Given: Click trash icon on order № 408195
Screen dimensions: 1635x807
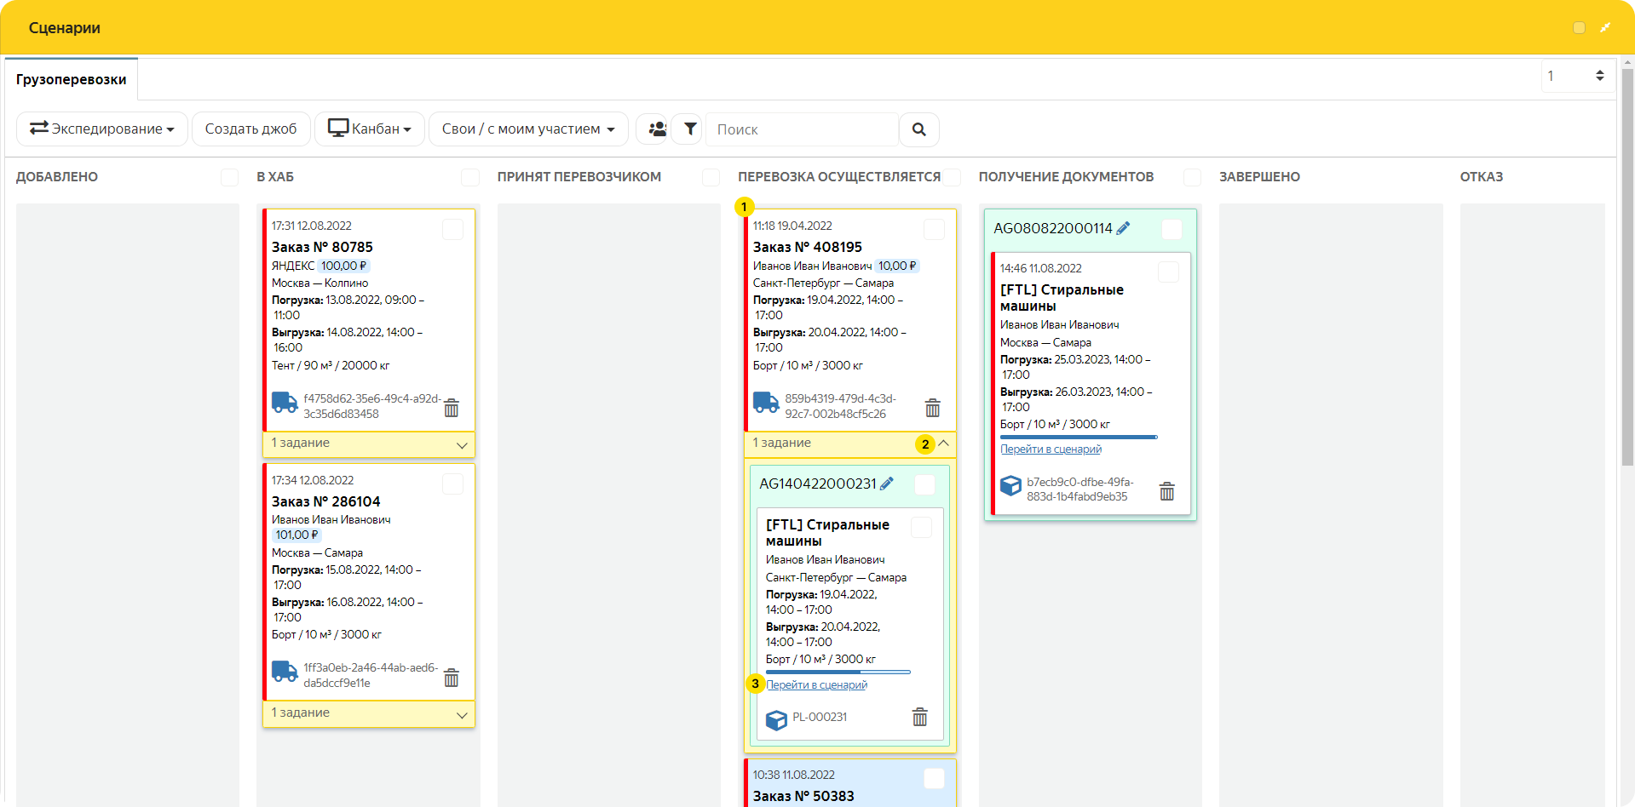Looking at the screenshot, I should [x=933, y=408].
